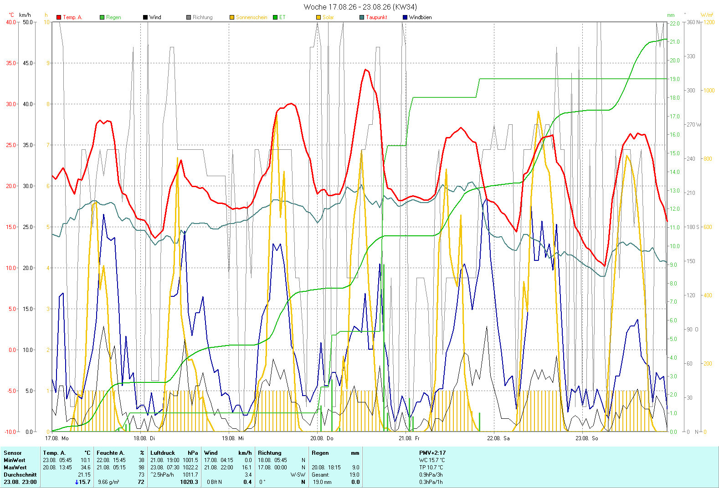This screenshot has height=488, width=719.
Task: Click the 'PMV+2:17' header text
Action: point(432,453)
